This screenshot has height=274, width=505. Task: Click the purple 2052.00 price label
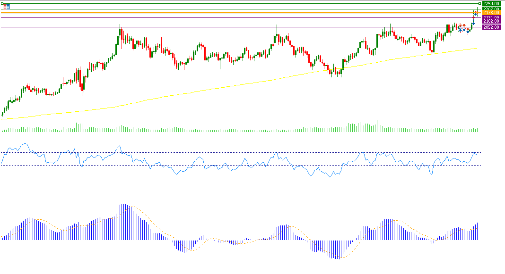click(x=492, y=27)
